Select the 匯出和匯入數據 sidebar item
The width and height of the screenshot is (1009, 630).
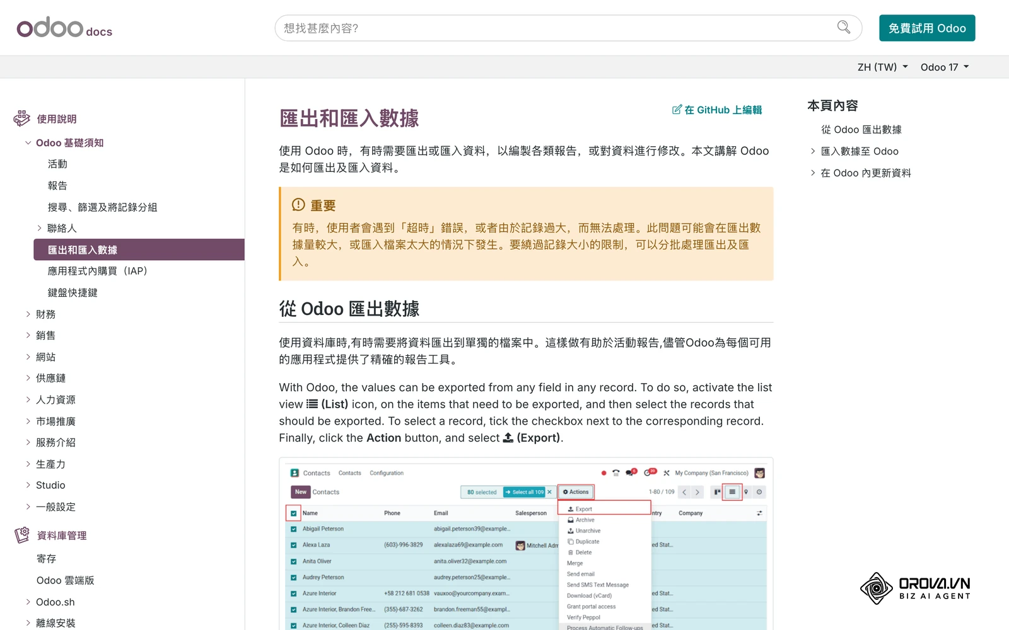tap(139, 249)
